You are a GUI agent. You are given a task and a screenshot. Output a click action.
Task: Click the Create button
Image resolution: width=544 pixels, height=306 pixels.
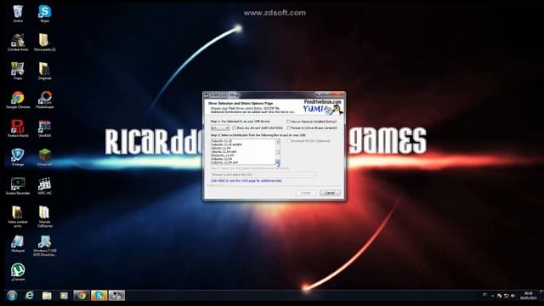(306, 193)
